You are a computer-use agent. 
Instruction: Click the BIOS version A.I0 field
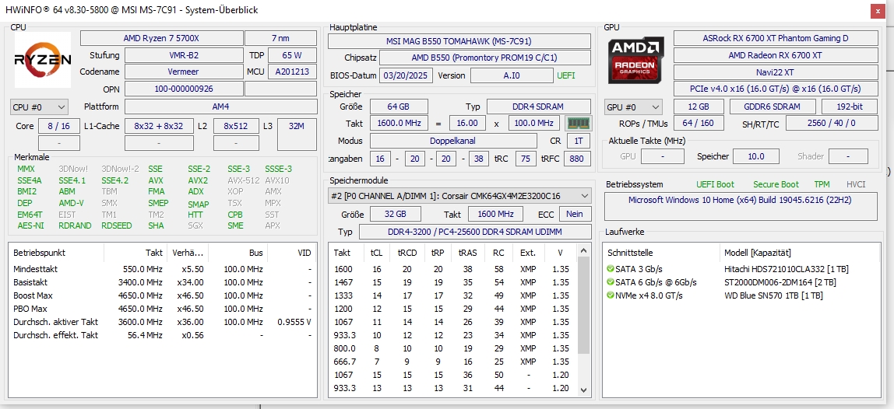512,75
